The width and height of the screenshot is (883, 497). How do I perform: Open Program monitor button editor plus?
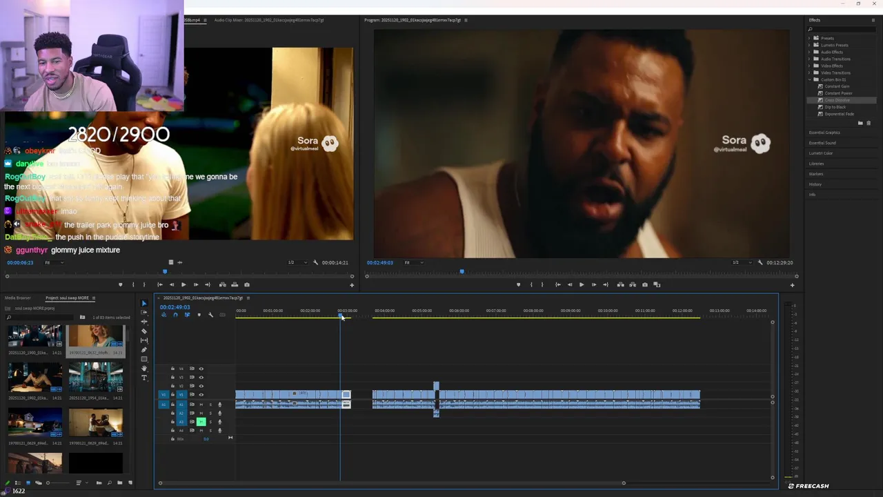coord(792,285)
